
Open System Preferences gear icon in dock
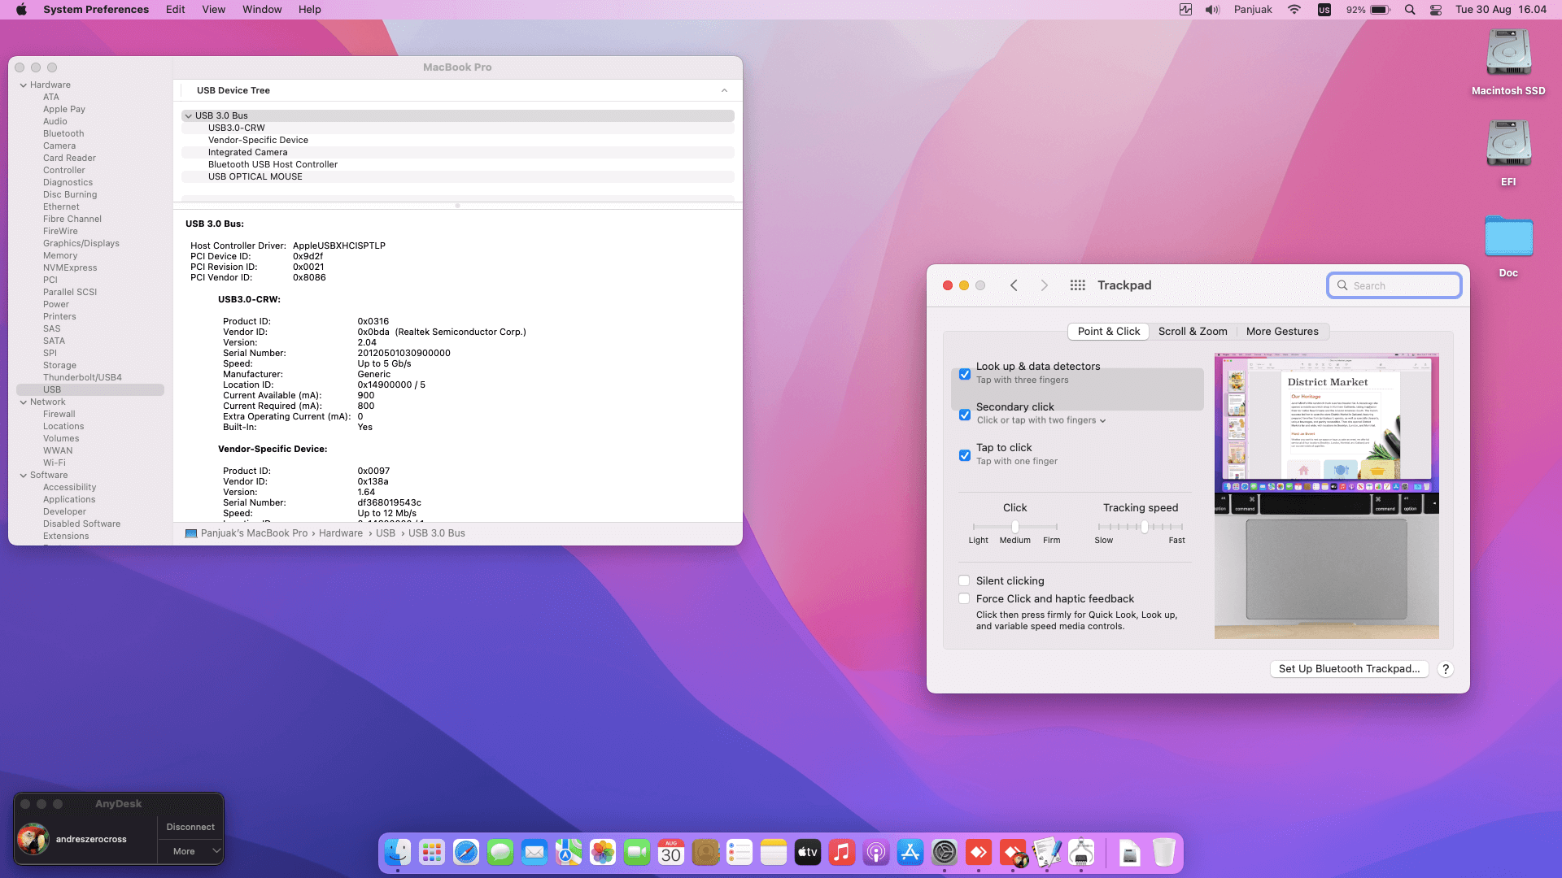(x=945, y=852)
